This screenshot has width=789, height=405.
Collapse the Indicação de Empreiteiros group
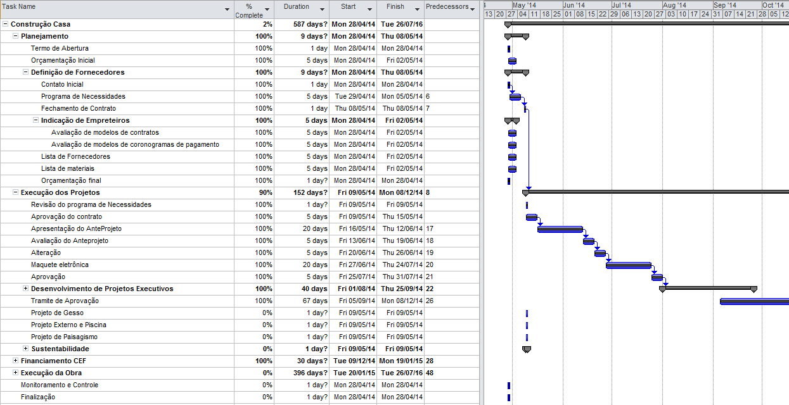[36, 120]
